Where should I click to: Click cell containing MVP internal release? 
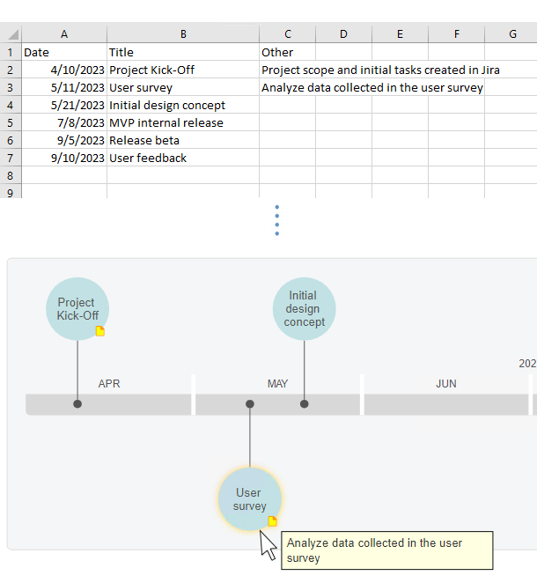point(183,122)
